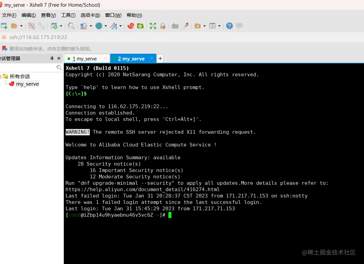
Task: Click the Reconnect link icon
Action: point(41,26)
